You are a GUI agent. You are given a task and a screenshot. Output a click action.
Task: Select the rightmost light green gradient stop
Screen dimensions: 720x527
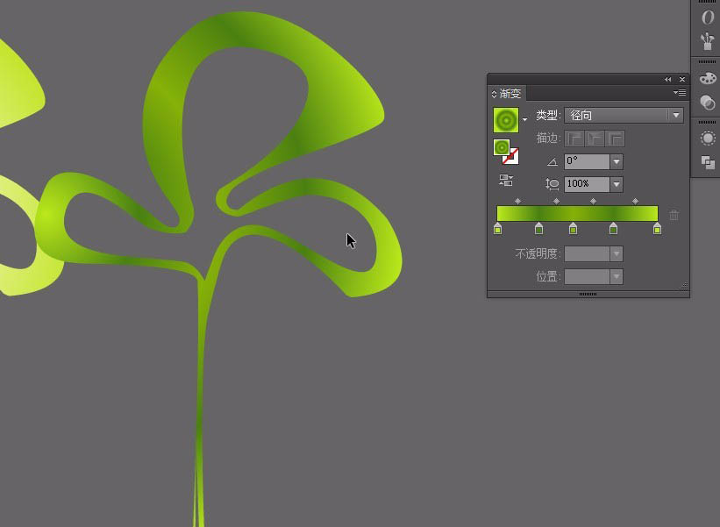coord(657,228)
